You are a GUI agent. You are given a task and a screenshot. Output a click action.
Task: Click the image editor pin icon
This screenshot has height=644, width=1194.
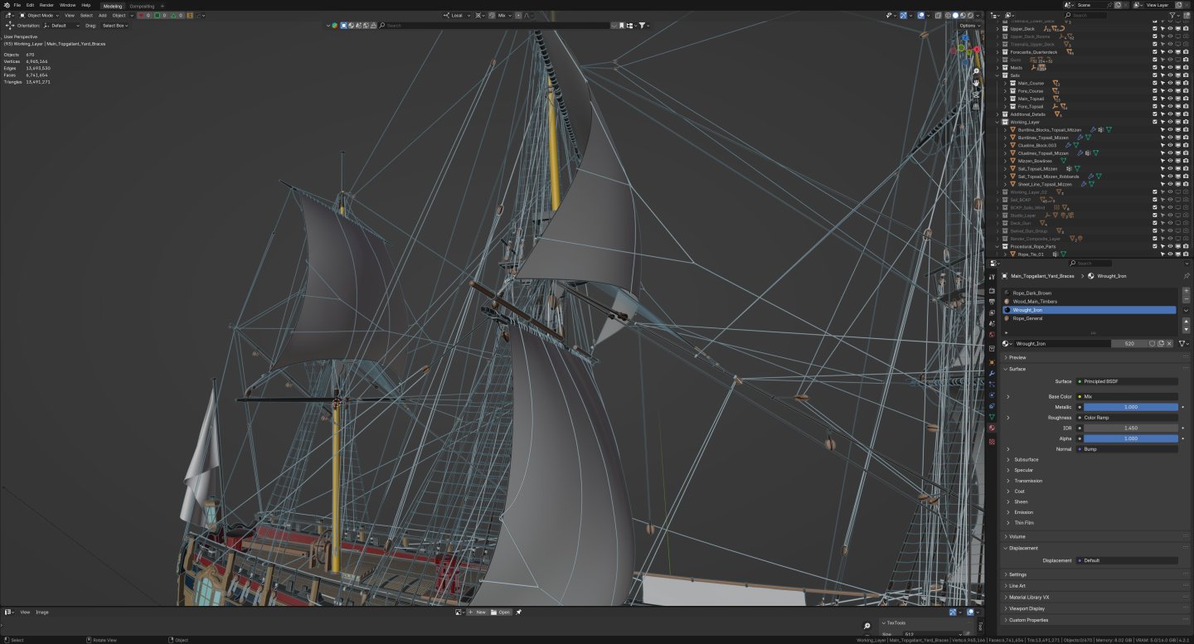(x=518, y=612)
